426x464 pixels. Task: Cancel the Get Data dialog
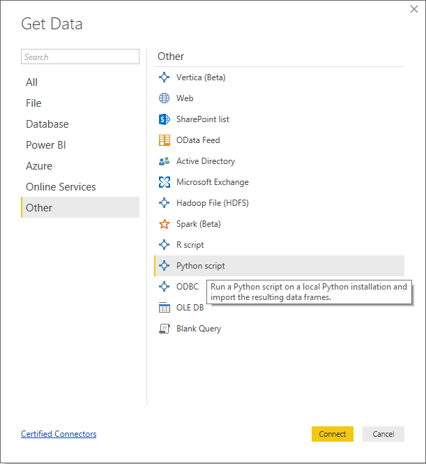(x=383, y=434)
